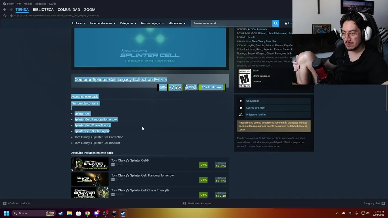Click Añadir al carro button

[212, 87]
